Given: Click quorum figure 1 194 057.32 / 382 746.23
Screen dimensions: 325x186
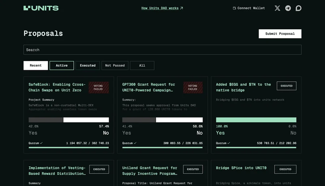Looking at the screenshot, I should pos(87,143).
